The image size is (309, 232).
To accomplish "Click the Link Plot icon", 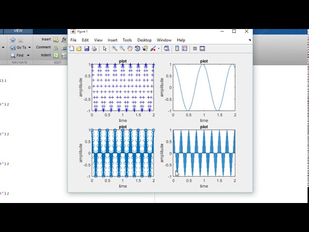I will (x=167, y=48).
